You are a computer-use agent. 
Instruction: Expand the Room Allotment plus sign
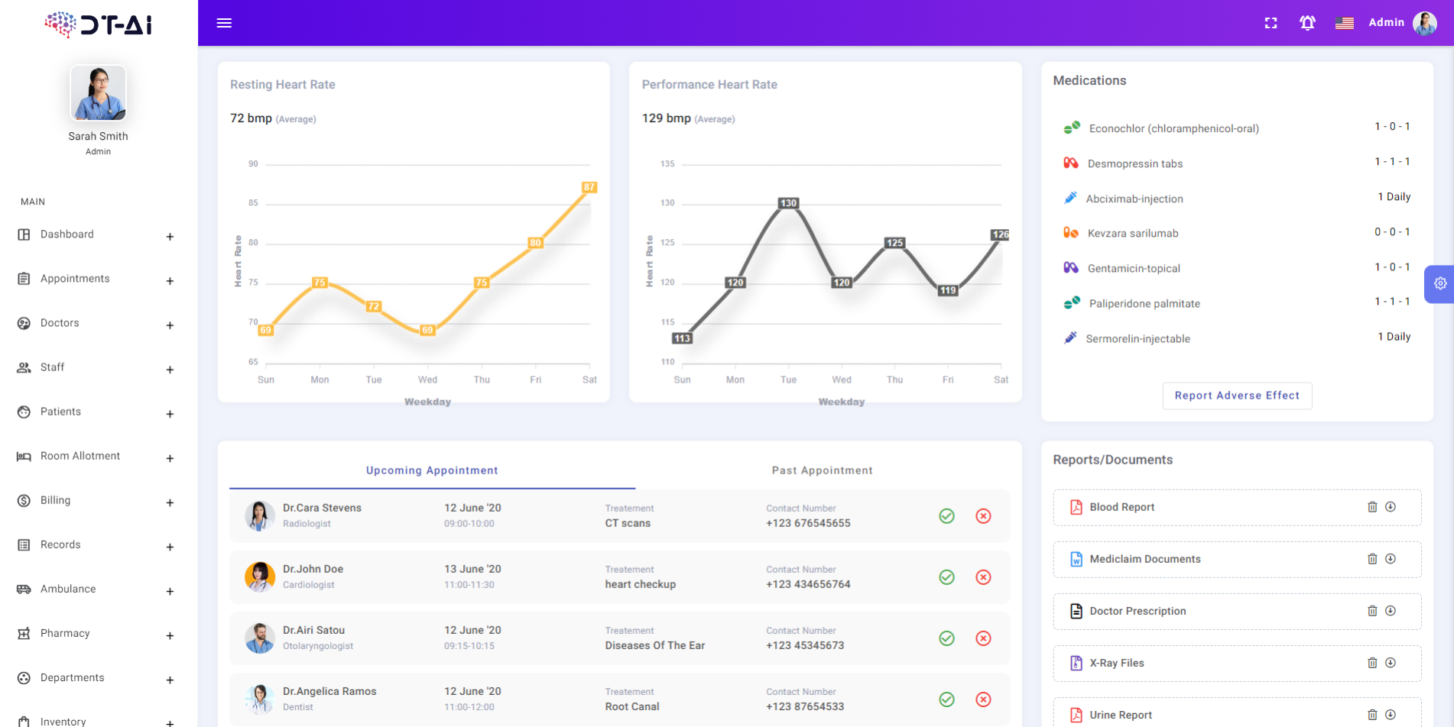coord(170,458)
